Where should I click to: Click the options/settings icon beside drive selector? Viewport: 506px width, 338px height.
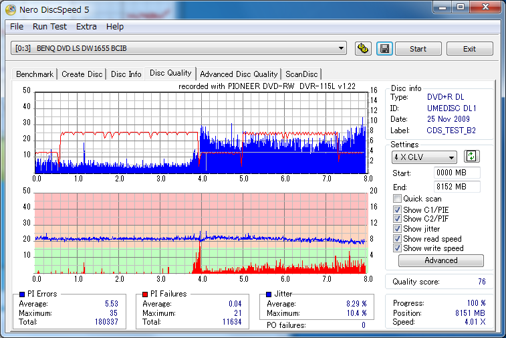(363, 49)
